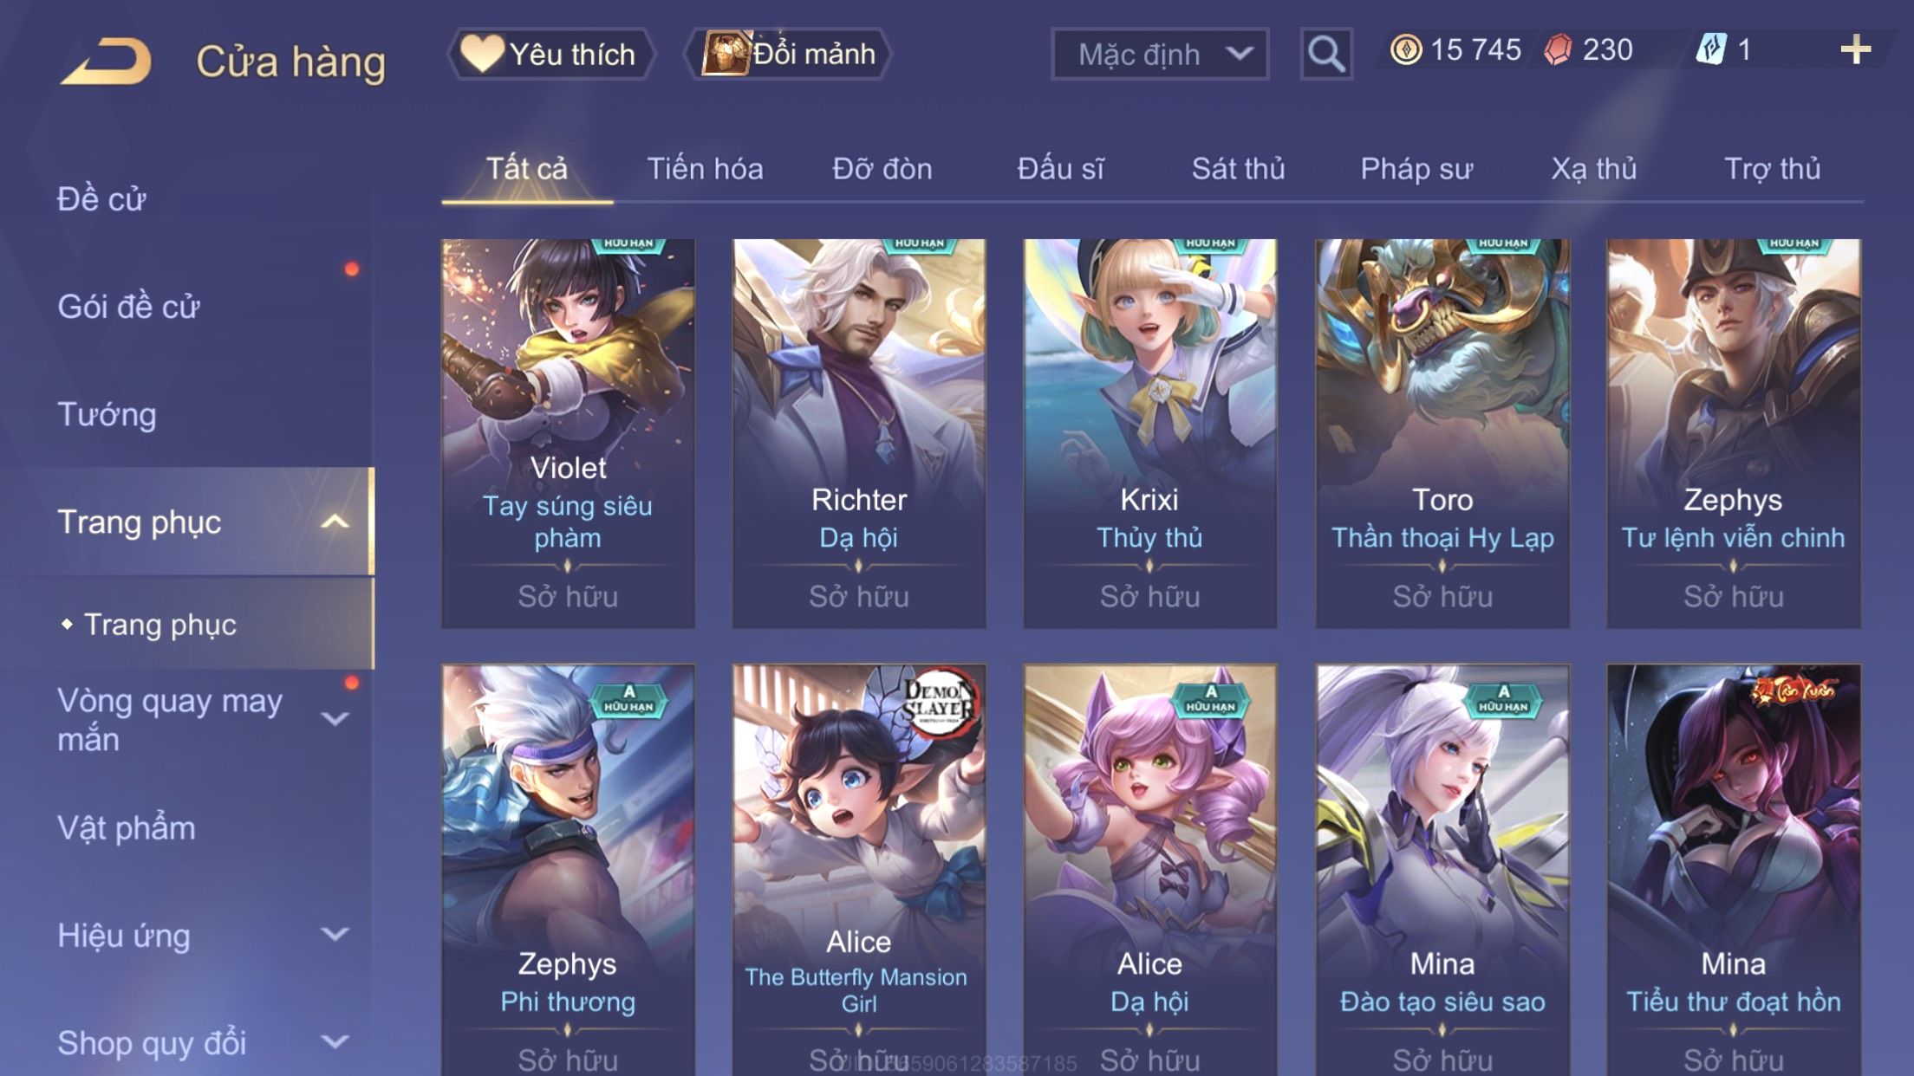This screenshot has width=1914, height=1076.
Task: Collapse the Trang phục sidebar section
Action: tap(335, 522)
